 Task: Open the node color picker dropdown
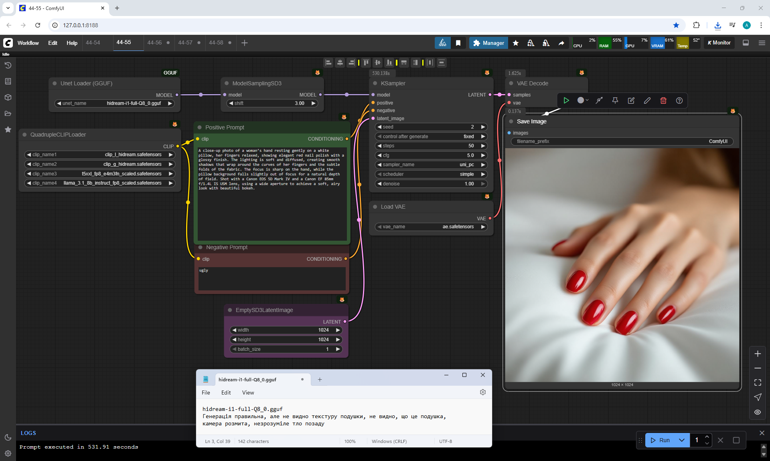pyautogui.click(x=583, y=101)
